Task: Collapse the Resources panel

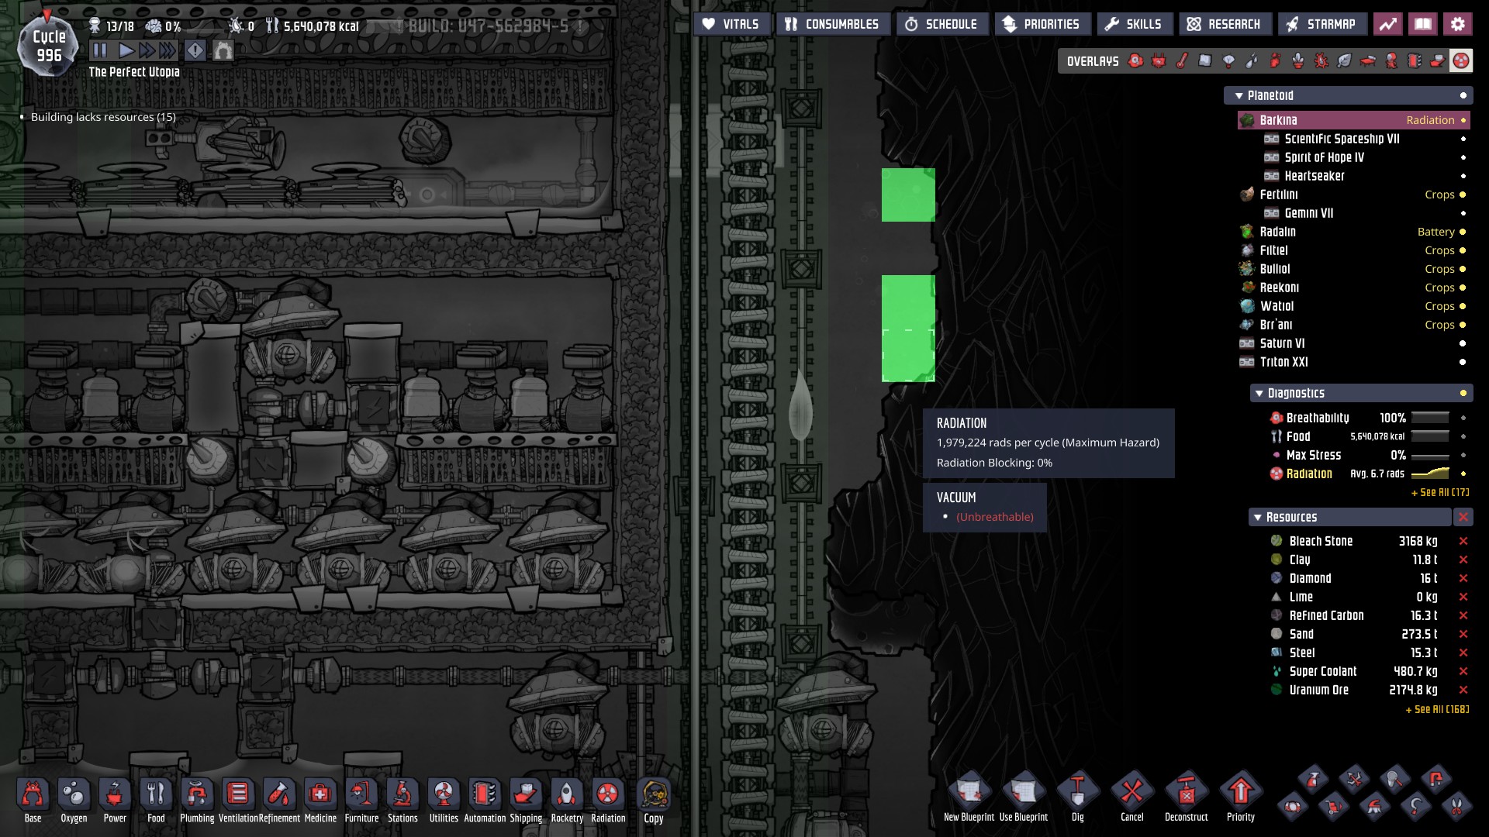Action: [1258, 518]
